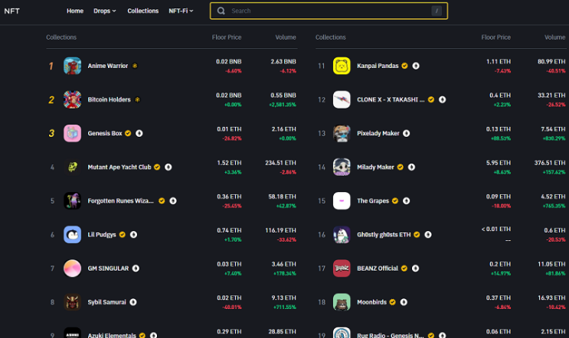Click the Forgotten Runes Wizards avatar
Viewport: 569px width, 338px height.
(72, 200)
